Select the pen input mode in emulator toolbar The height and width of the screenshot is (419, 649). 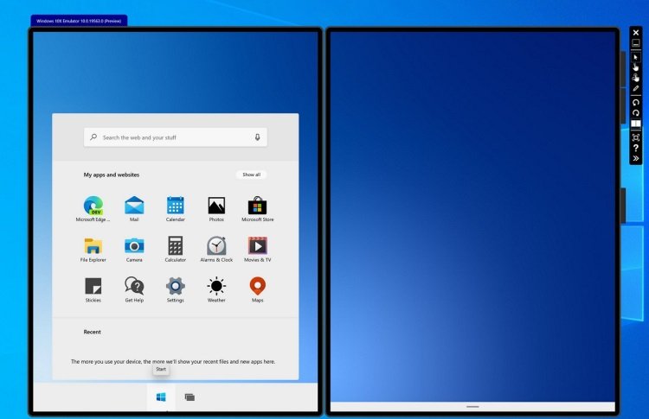(636, 88)
